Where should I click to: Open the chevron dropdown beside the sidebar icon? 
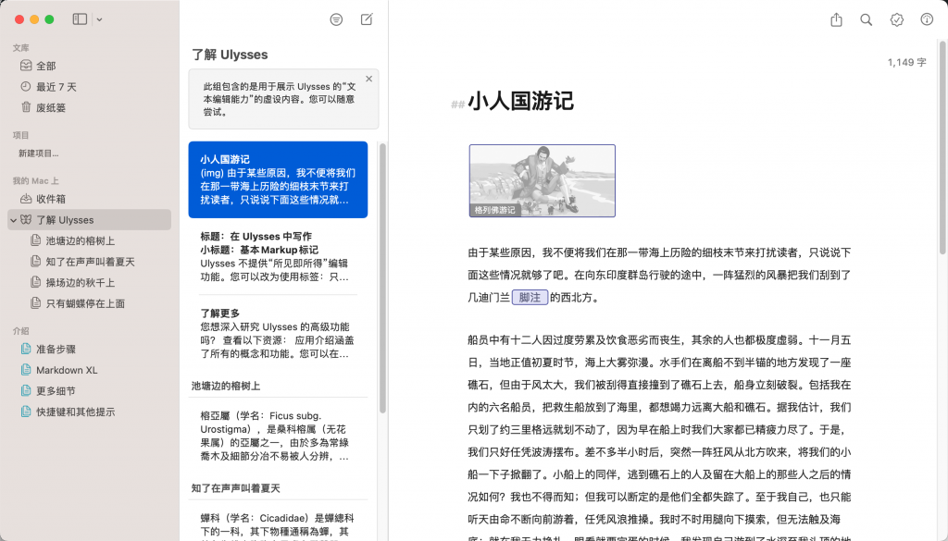98,19
